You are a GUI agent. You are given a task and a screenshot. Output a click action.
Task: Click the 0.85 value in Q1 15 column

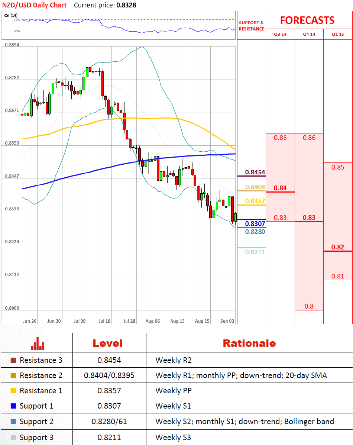coord(338,167)
